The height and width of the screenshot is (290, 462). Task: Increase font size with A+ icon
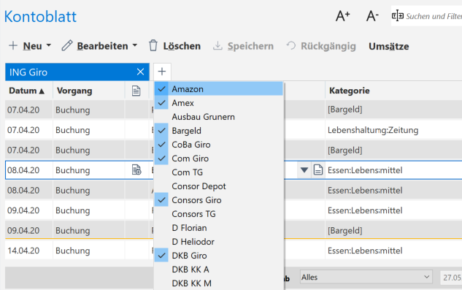pyautogui.click(x=343, y=16)
